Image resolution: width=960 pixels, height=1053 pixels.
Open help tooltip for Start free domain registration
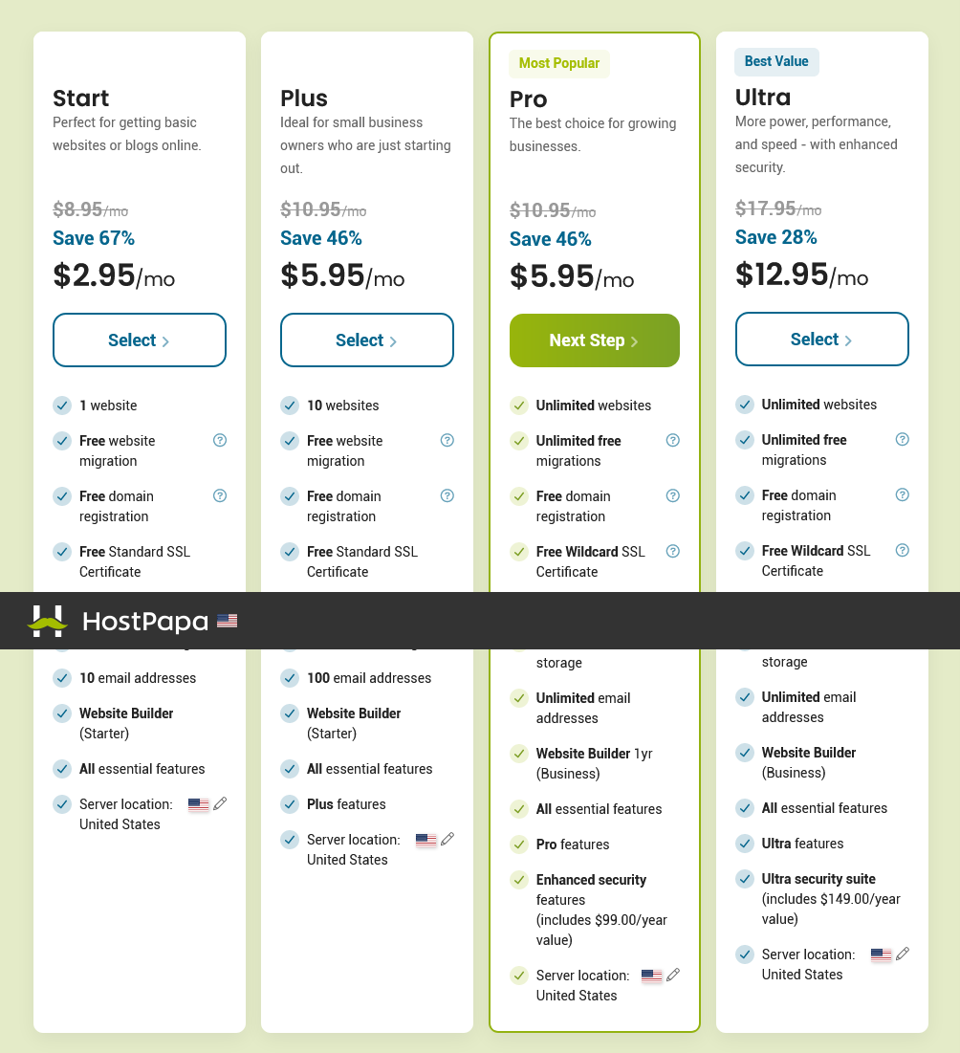(x=220, y=495)
